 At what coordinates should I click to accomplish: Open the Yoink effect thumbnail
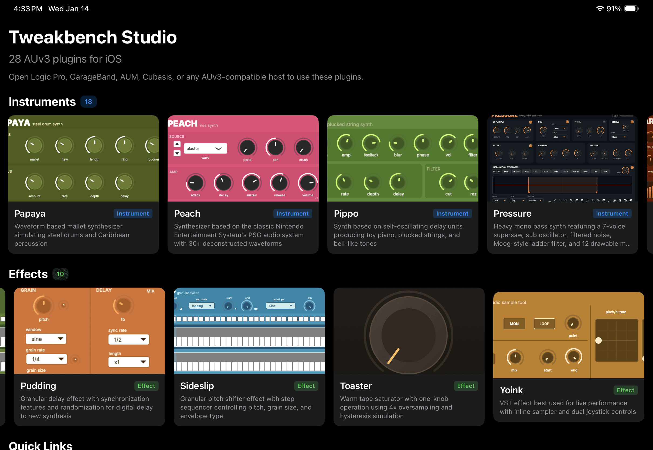(x=569, y=335)
